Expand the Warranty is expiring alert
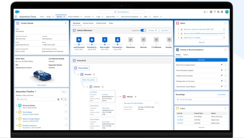The height and width of the screenshot is (138, 244). click(179, 29)
